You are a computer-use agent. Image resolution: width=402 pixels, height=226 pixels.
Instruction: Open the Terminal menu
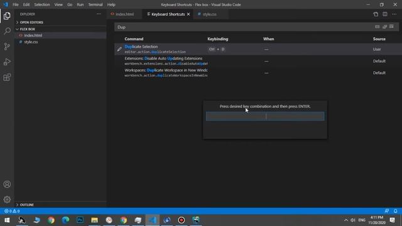point(95,4)
